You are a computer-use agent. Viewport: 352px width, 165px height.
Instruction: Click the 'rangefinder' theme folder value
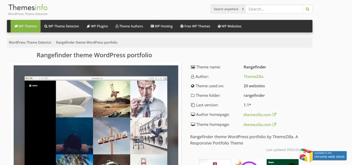pos(254,96)
